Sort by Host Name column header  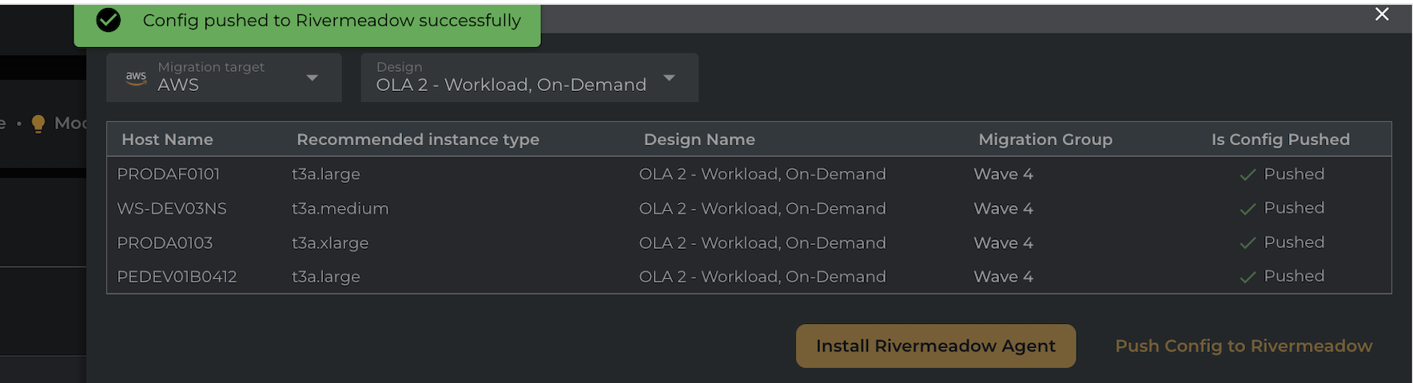(x=167, y=140)
